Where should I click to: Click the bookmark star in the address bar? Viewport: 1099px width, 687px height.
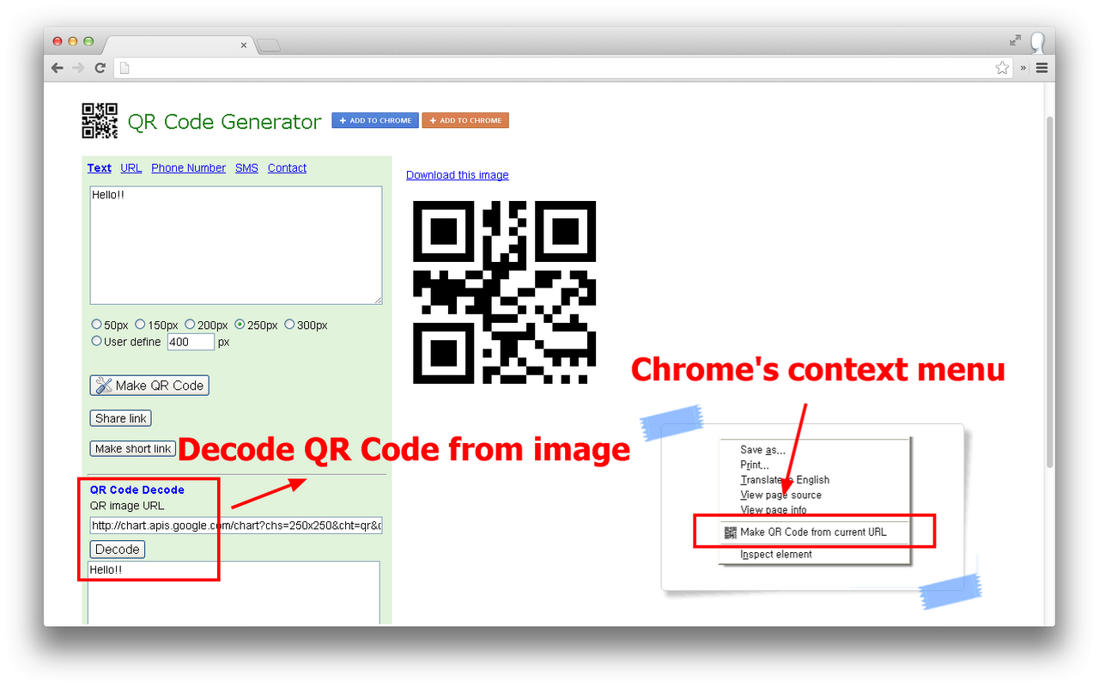(x=1002, y=67)
